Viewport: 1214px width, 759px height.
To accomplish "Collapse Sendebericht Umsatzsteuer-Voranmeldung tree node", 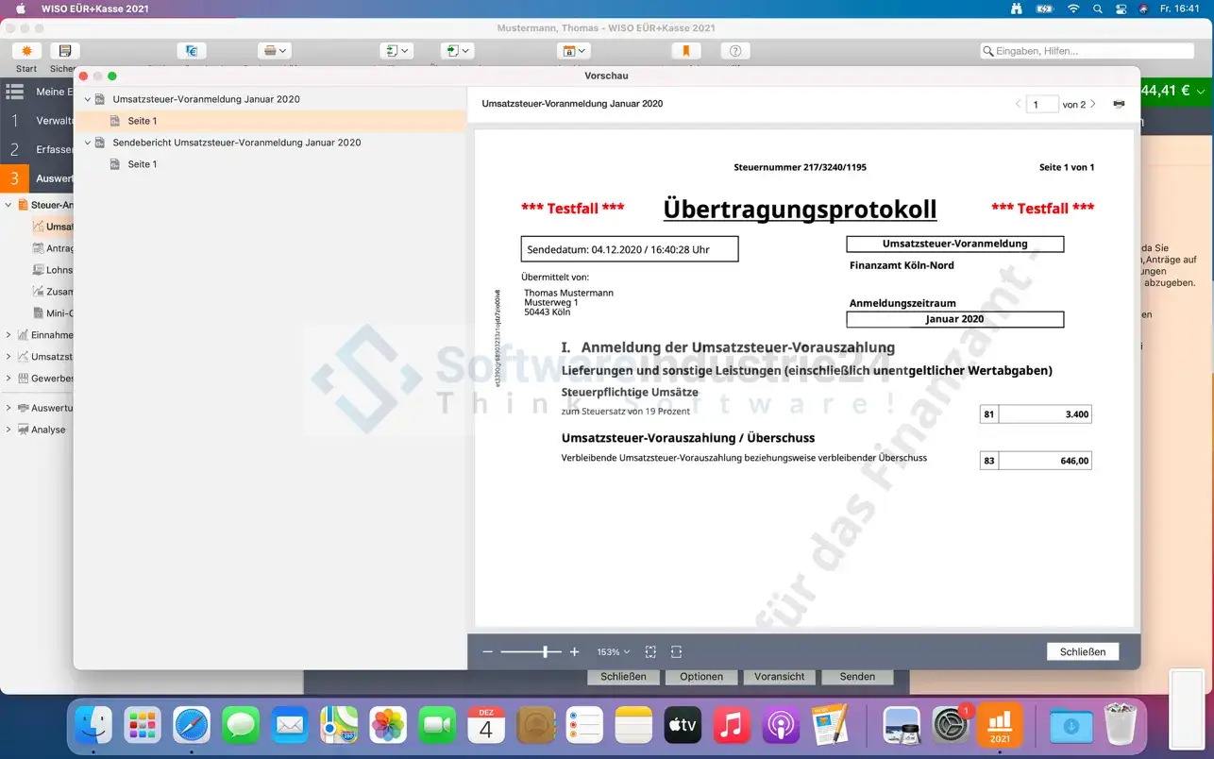I will click(x=88, y=143).
